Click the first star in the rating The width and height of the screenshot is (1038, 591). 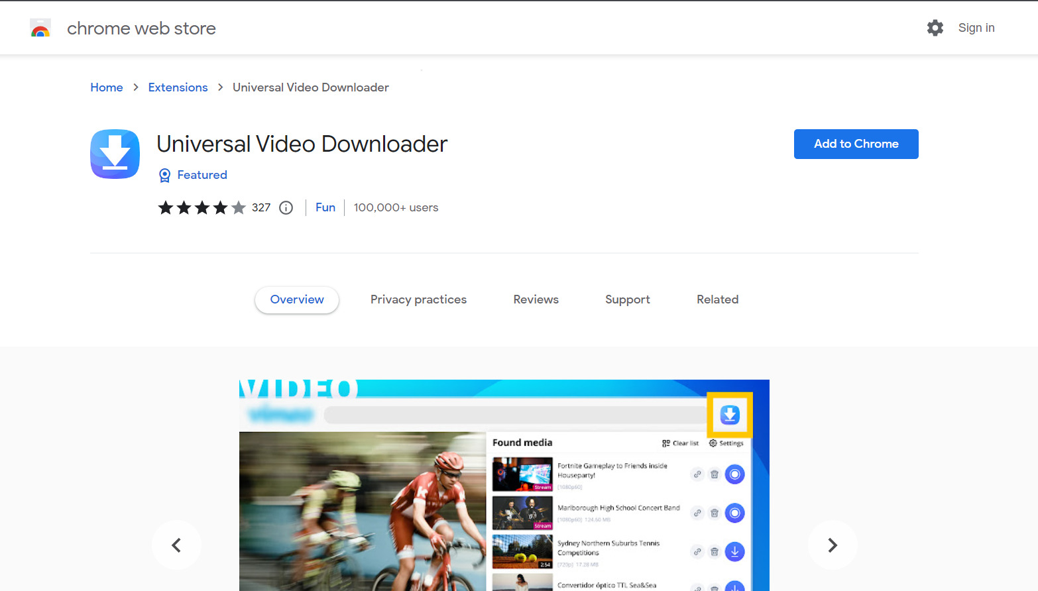tap(166, 207)
